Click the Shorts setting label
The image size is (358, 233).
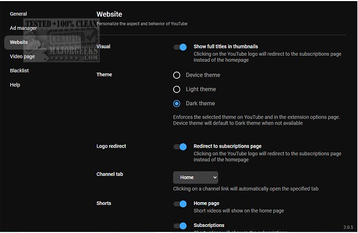click(x=104, y=203)
